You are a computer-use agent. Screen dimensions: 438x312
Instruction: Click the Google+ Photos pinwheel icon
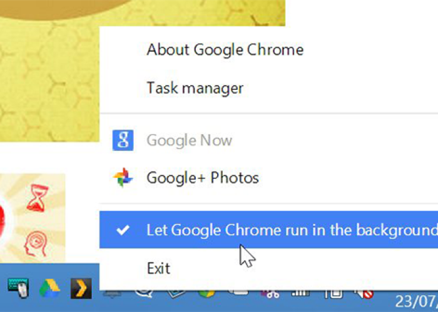coord(123,178)
